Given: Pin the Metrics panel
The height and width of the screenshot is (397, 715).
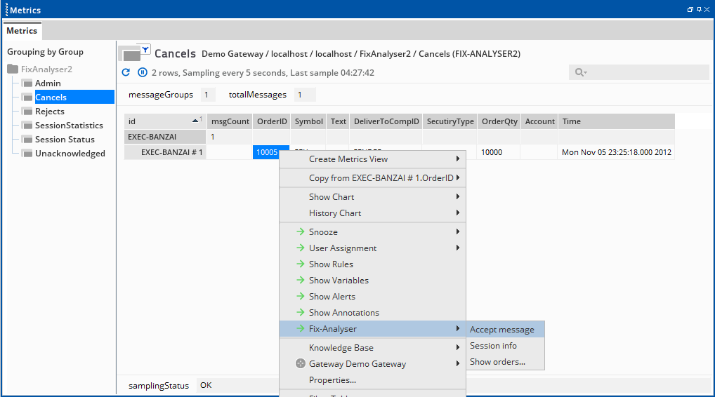Looking at the screenshot, I should [x=699, y=10].
